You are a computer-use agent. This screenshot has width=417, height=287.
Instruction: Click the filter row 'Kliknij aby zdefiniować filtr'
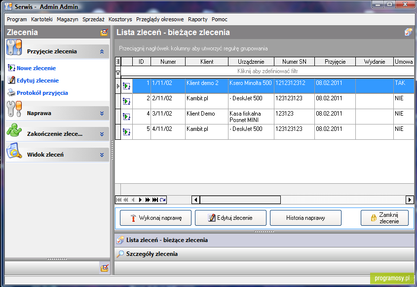pos(267,71)
